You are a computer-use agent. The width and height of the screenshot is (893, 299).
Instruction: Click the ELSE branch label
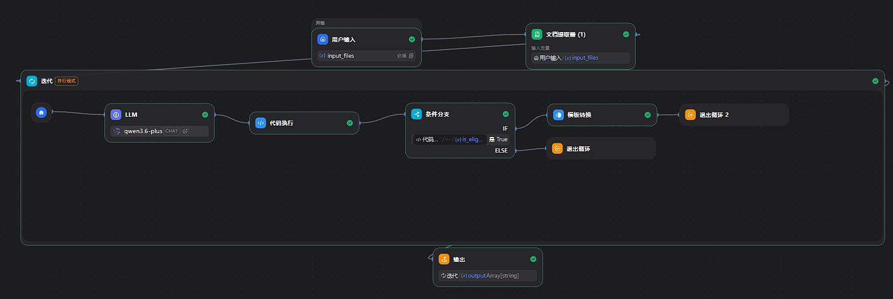tap(501, 150)
